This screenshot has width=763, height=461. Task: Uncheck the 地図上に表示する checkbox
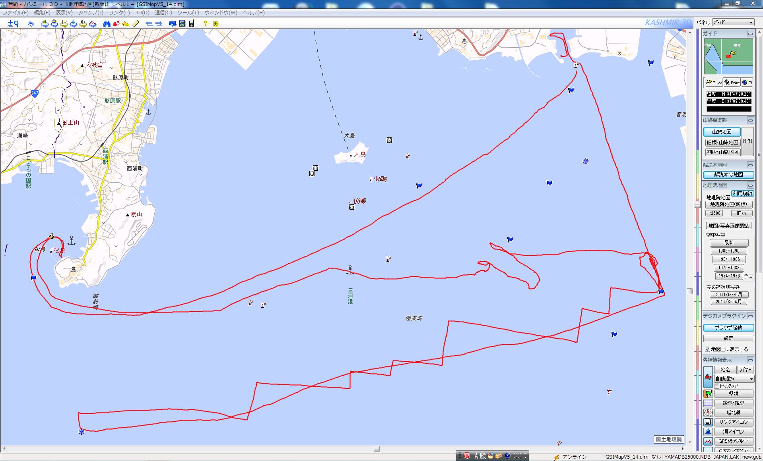(x=708, y=349)
